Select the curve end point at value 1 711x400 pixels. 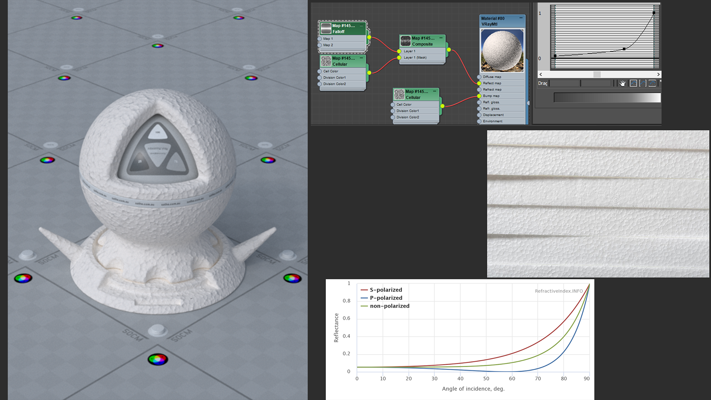[x=654, y=13]
